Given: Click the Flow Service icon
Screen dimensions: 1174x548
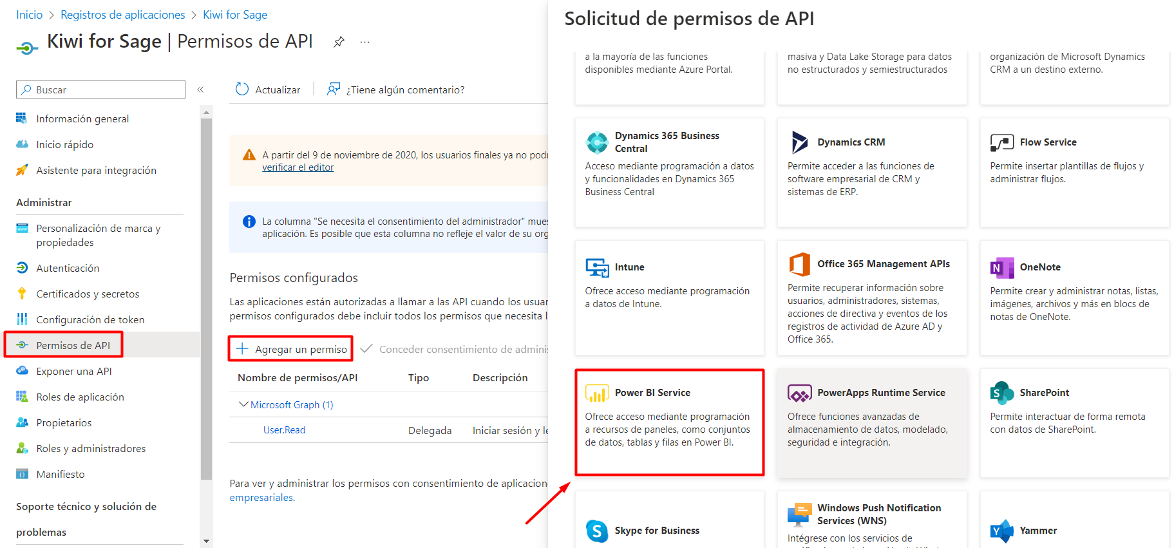Looking at the screenshot, I should click(x=1001, y=142).
